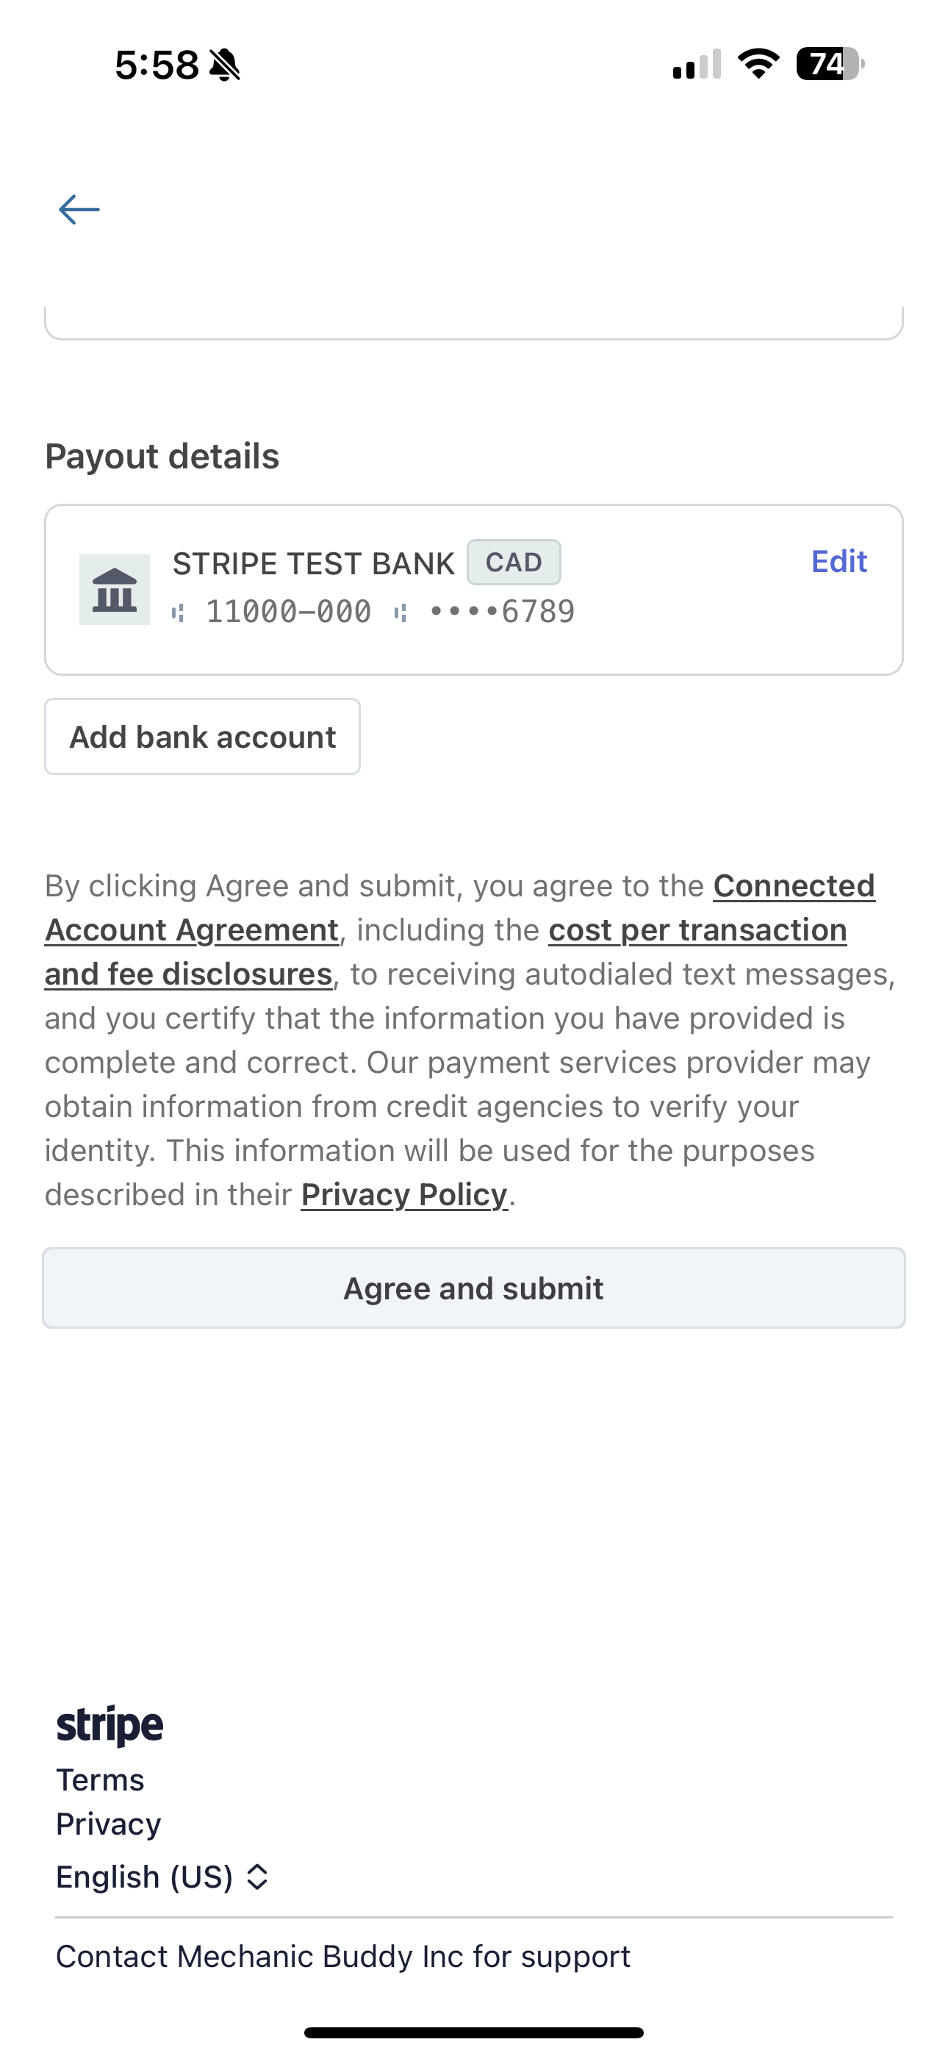Click the account number icon before ••••6789

click(401, 613)
